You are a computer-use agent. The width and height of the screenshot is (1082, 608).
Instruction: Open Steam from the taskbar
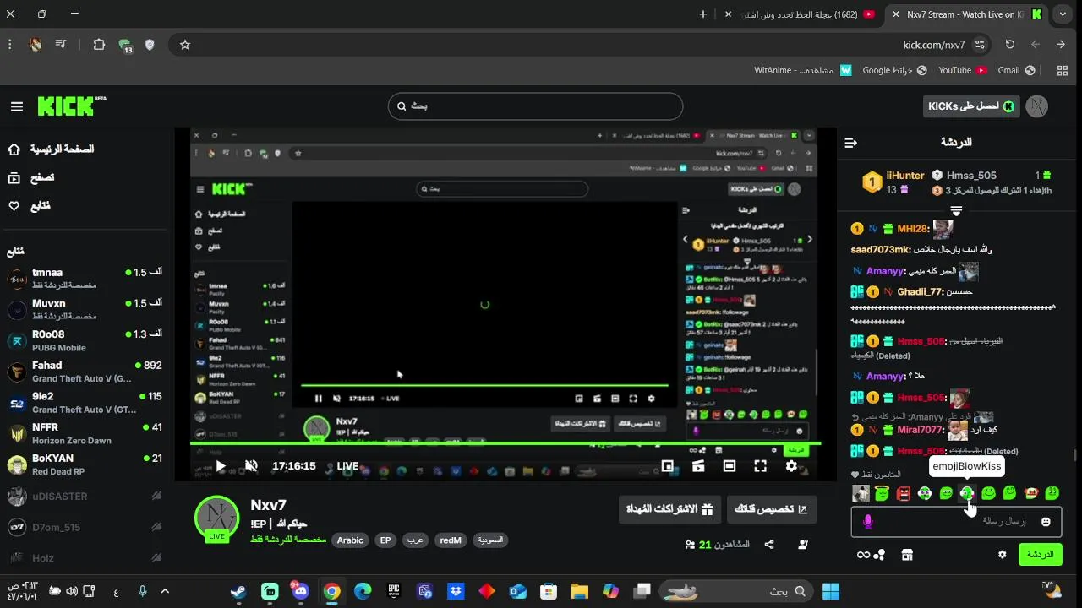tap(238, 591)
